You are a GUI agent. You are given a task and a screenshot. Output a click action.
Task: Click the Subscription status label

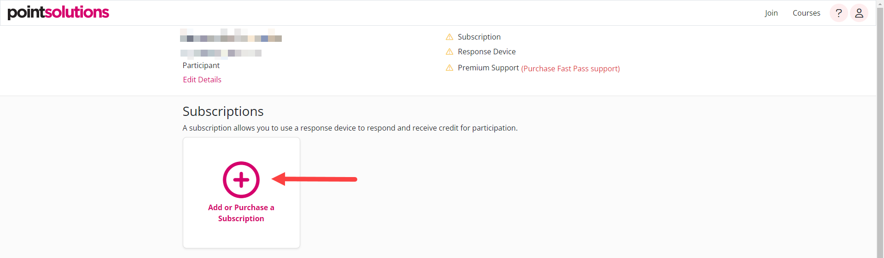click(479, 37)
